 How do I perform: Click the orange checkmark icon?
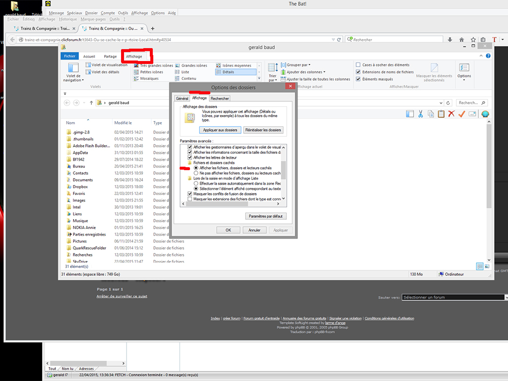[462, 114]
